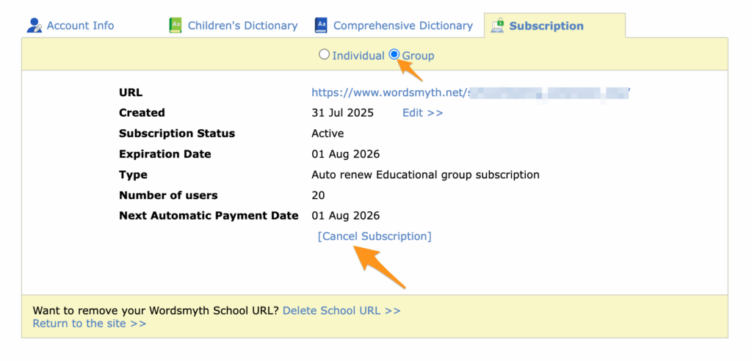Open the wordsmyth.net school URL link
This screenshot has width=752, height=361.
[x=471, y=92]
